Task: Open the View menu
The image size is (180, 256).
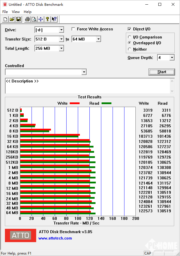Action: 16,12
